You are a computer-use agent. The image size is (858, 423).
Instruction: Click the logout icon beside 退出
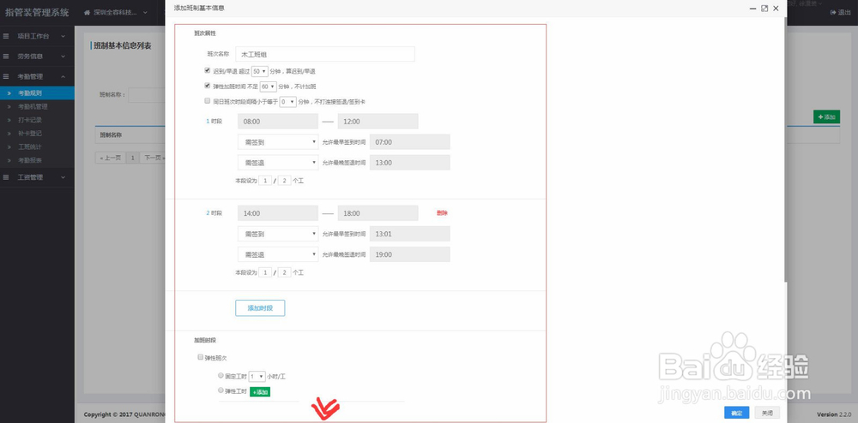[x=833, y=12]
